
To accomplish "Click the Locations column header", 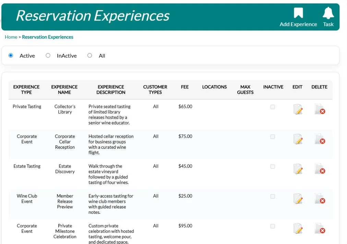I will (214, 87).
